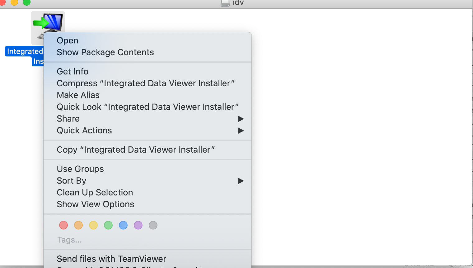Expand the Quick Actions submenu arrow

click(241, 131)
